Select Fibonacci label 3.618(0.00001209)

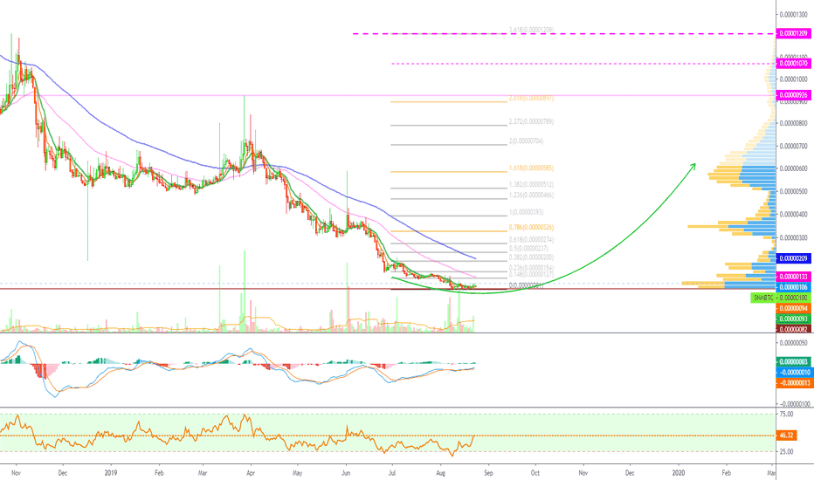click(531, 30)
